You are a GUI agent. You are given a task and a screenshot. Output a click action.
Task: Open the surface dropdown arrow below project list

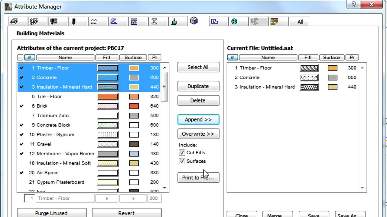pyautogui.click(x=133, y=199)
